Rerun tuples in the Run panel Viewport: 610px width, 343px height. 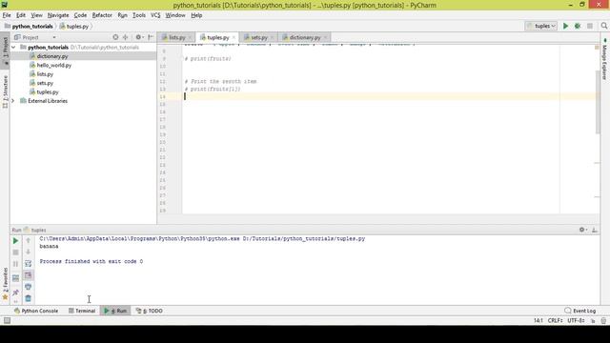pos(15,241)
